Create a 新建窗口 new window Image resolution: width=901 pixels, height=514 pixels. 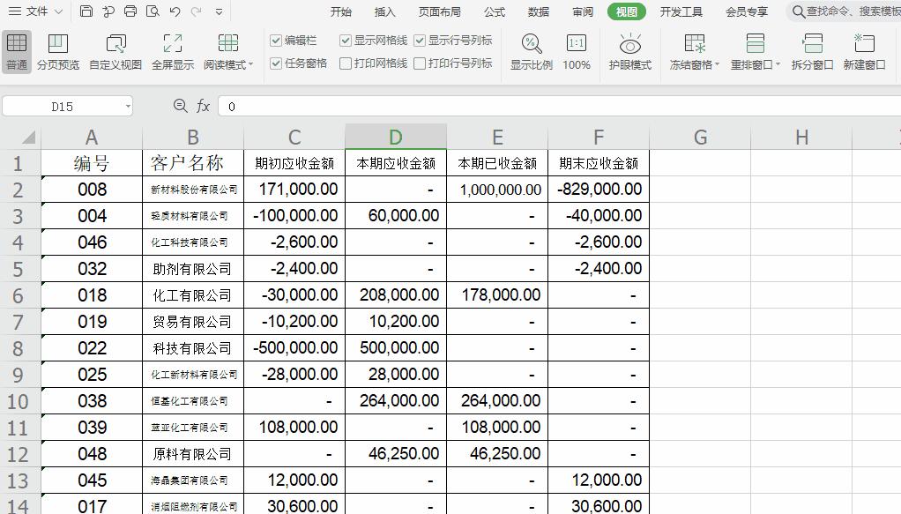point(864,53)
